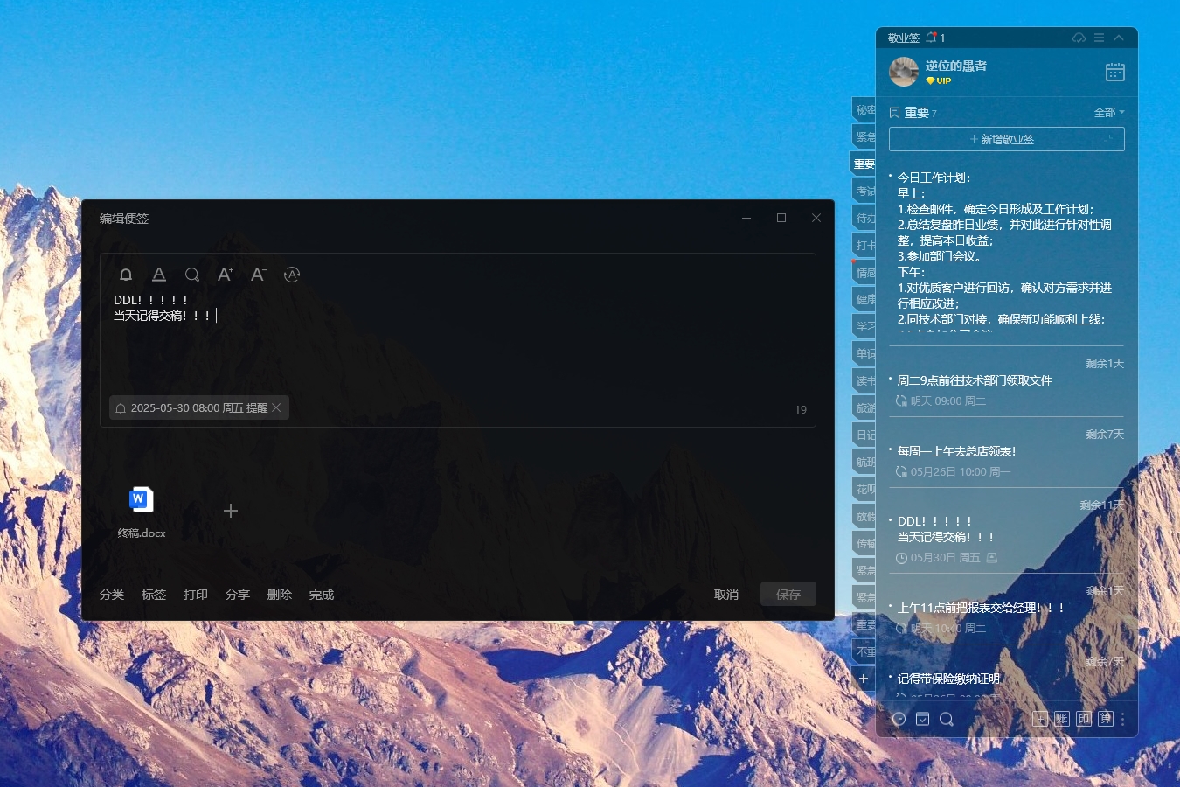Image resolution: width=1180 pixels, height=787 pixels.
Task: Click 删除 to delete the note
Action: click(x=280, y=595)
